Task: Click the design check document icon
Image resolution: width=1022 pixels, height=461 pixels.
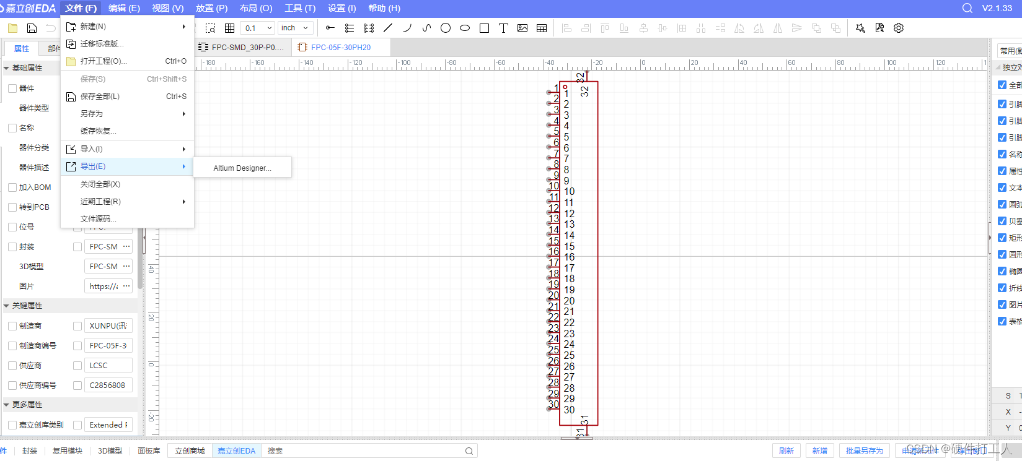Action: tap(879, 28)
